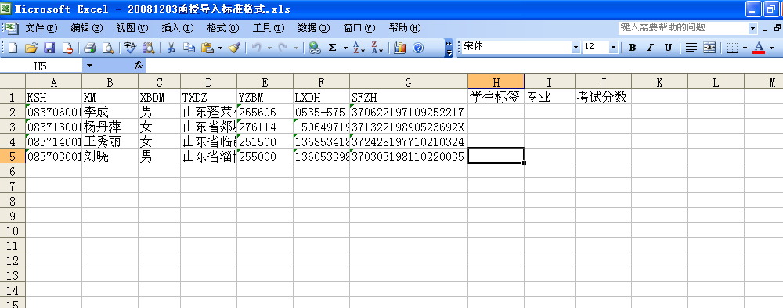Launch the Chart Wizard icon
Viewport: 783px width, 308px height.
click(399, 48)
